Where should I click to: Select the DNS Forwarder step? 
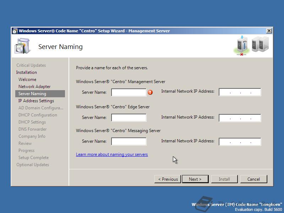click(x=33, y=129)
